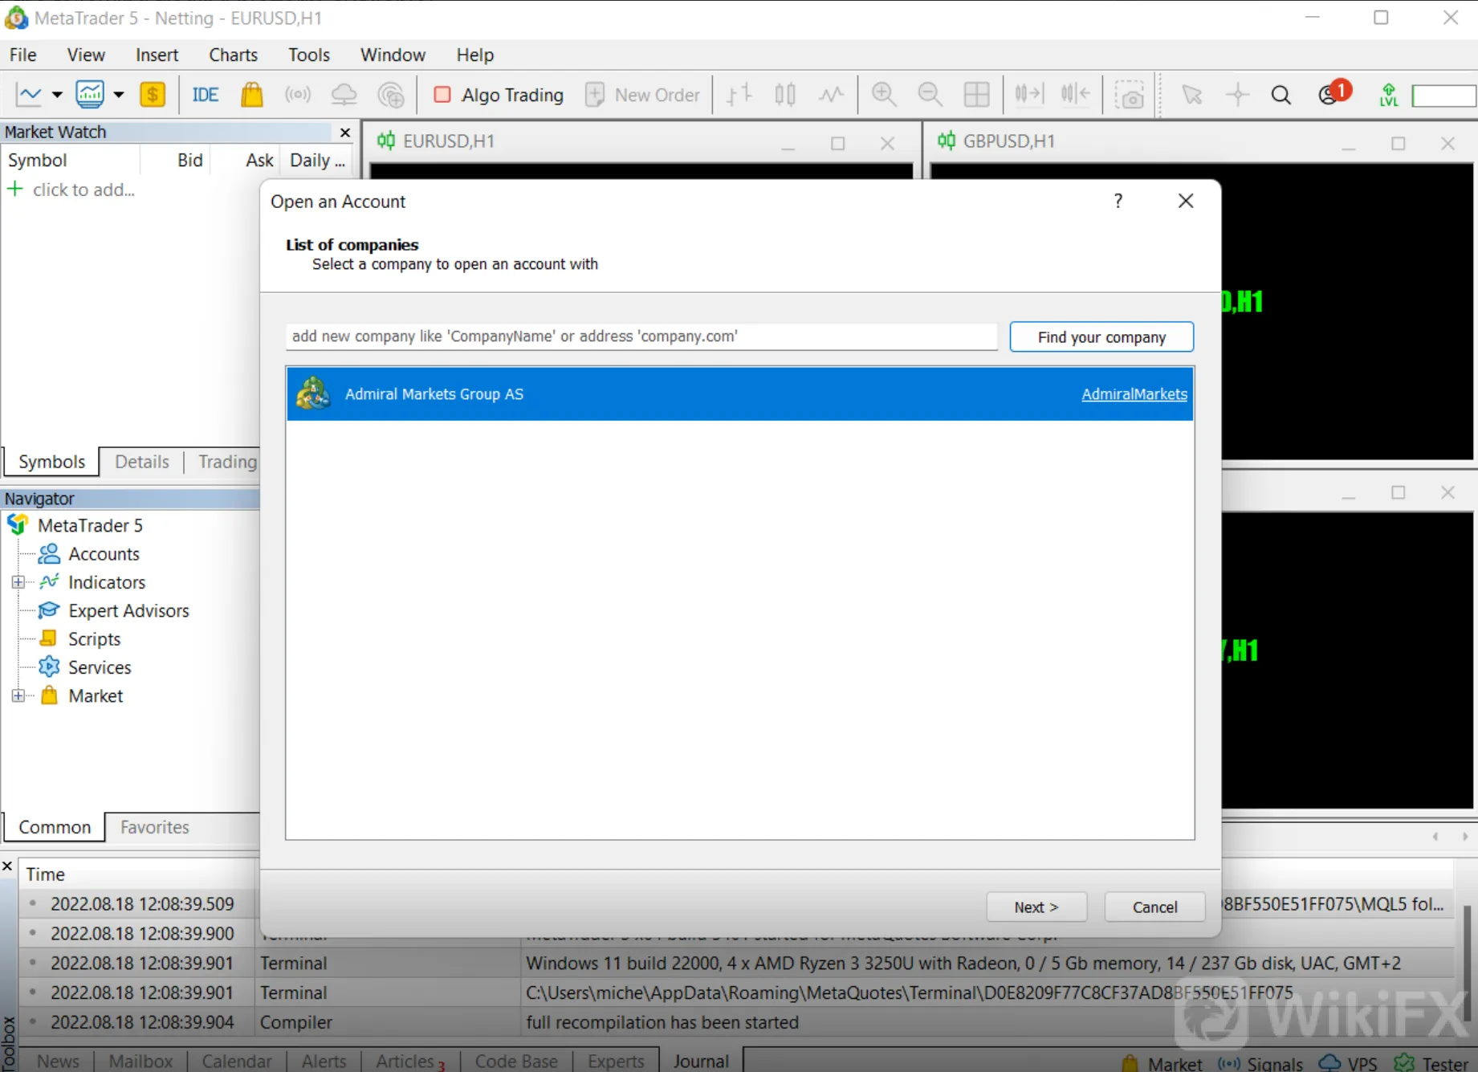Open the File menu
Screen dimensions: 1478x1072
(x=22, y=55)
